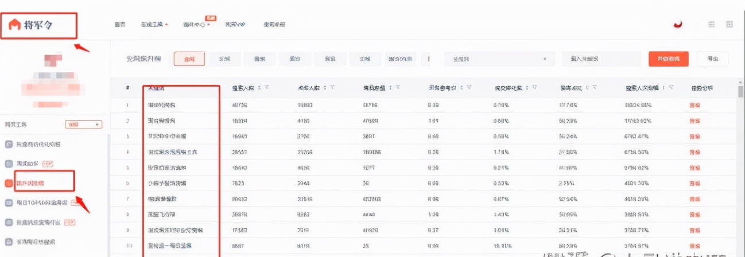Open the orange-outlined dropdown in the sidebar header

(83, 124)
